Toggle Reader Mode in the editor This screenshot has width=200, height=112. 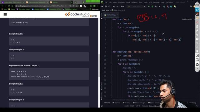[x=187, y=19]
